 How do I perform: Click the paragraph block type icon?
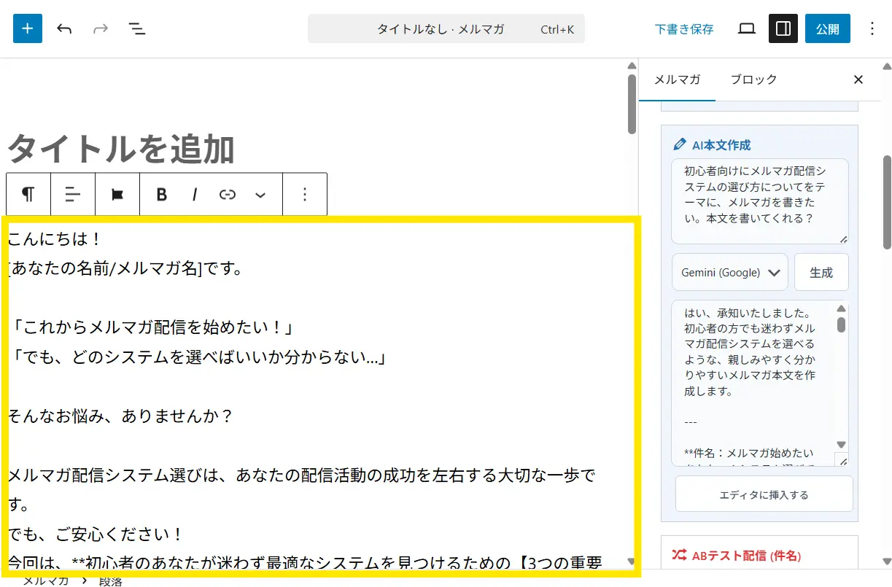[28, 194]
